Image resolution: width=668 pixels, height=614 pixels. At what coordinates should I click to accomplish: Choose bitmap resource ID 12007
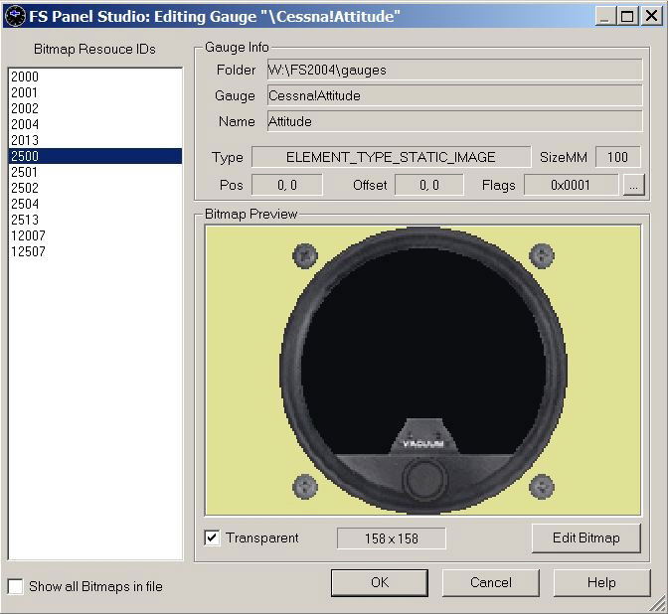pos(28,236)
